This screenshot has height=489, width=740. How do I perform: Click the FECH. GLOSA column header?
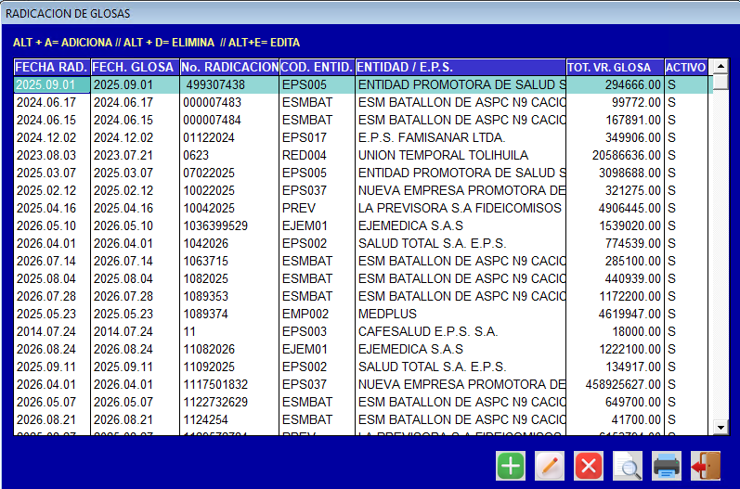pyautogui.click(x=135, y=68)
